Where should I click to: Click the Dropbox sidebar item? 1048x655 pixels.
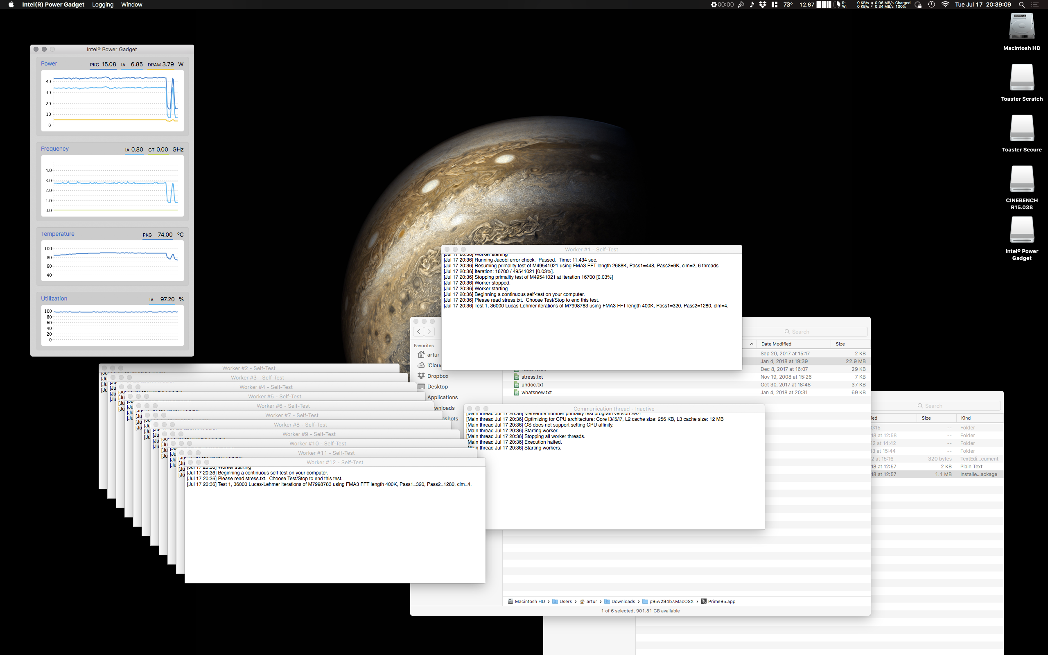438,376
